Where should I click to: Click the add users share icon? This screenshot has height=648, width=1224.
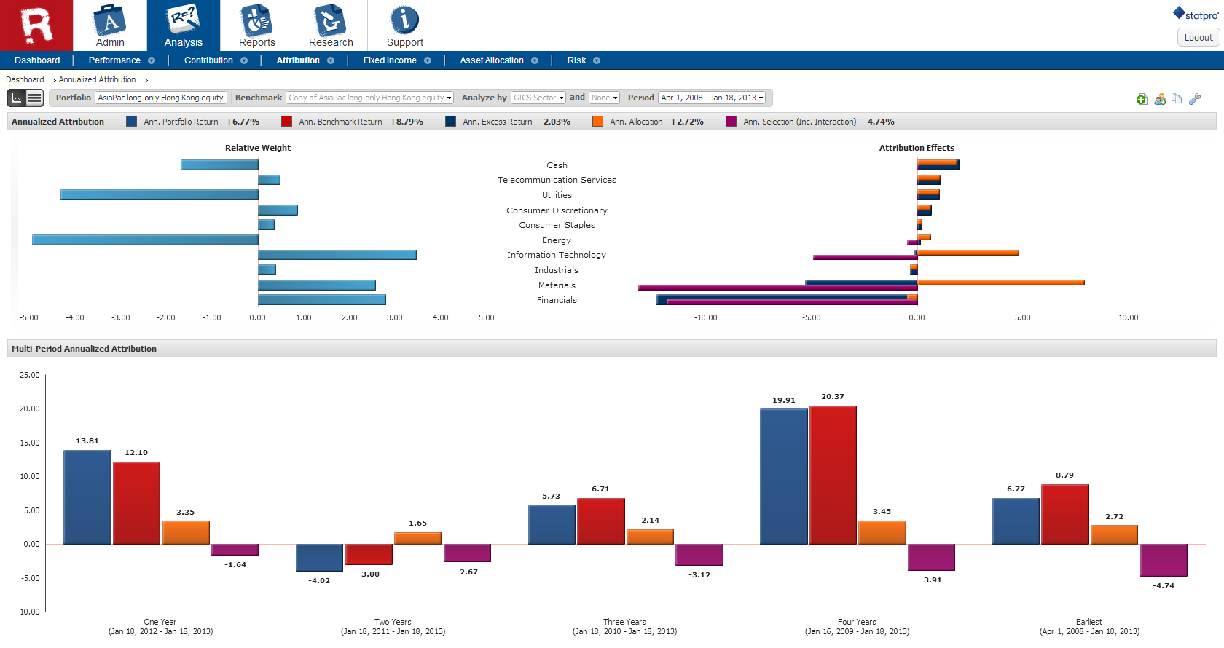[x=1160, y=99]
